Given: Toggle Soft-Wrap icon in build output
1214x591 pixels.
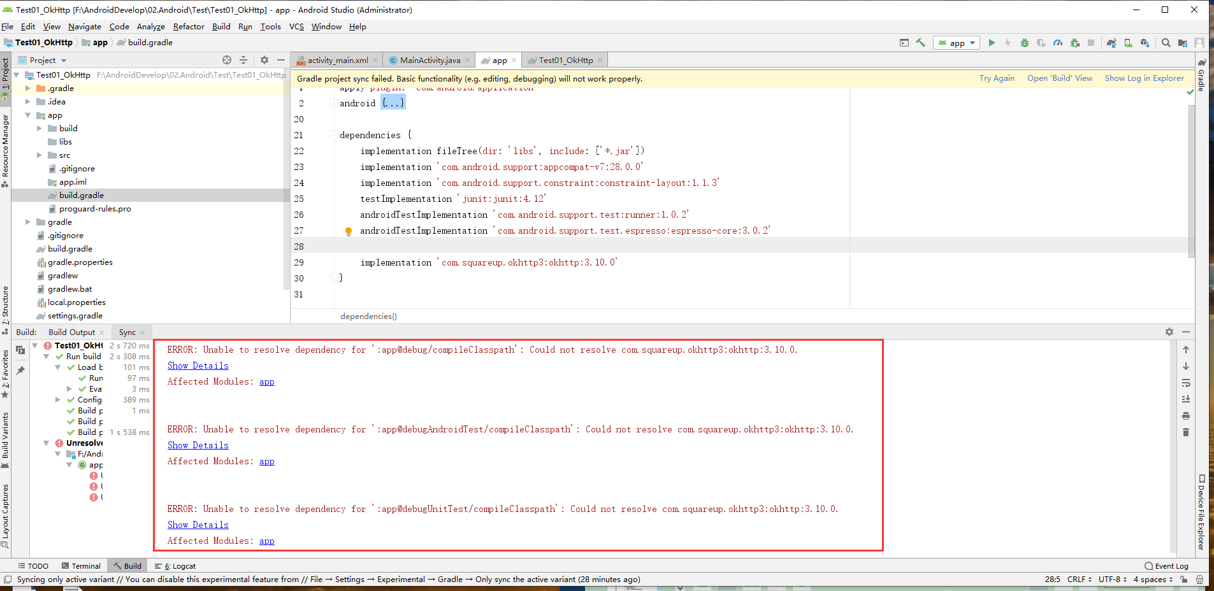Looking at the screenshot, I should pyautogui.click(x=1186, y=383).
